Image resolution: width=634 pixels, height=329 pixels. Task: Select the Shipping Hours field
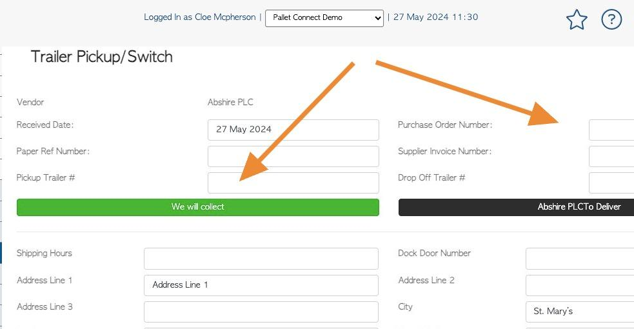point(261,259)
